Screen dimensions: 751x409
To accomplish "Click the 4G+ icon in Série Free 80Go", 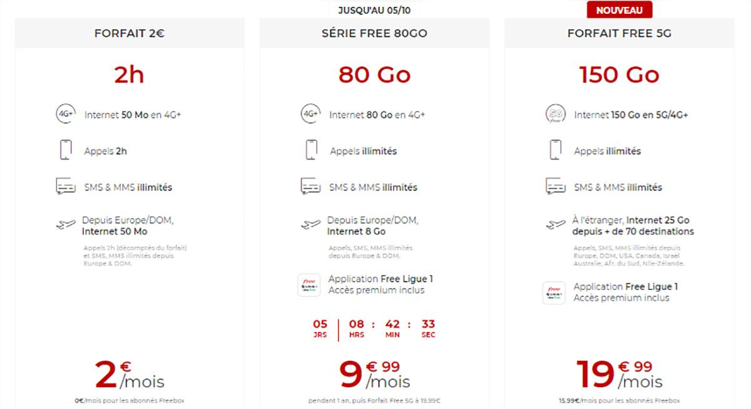I will click(310, 115).
